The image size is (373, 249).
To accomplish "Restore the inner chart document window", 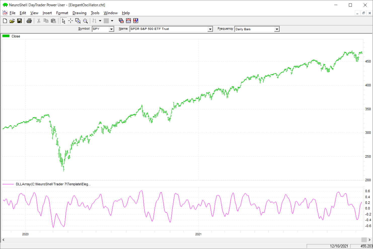I will 363,13.
